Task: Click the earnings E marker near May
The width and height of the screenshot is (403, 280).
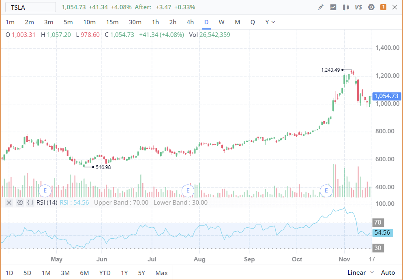Action: 45,190
